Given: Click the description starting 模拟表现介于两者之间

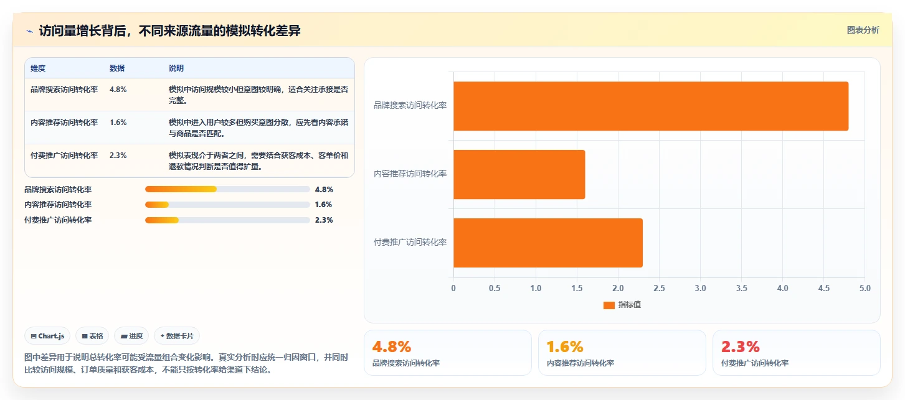Looking at the screenshot, I should [258, 160].
